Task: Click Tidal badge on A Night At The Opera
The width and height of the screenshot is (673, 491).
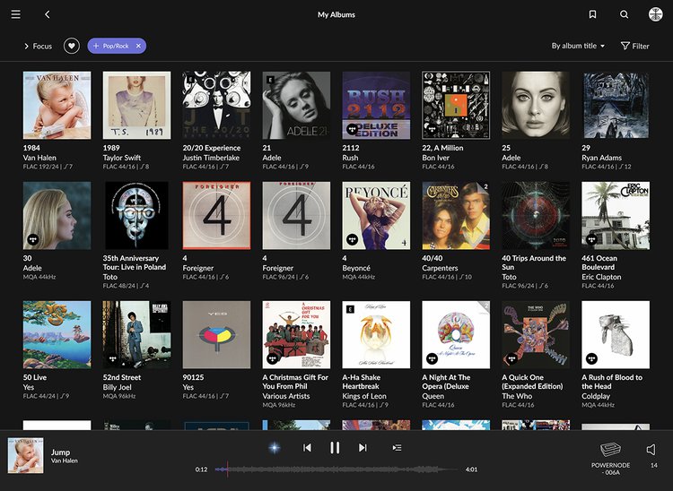Action: [x=433, y=358]
